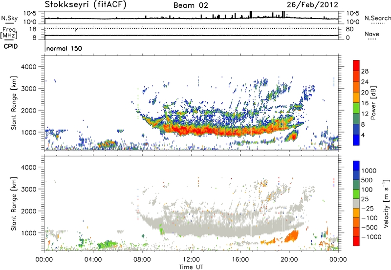Click the 08:00 time axis label

[142, 260]
